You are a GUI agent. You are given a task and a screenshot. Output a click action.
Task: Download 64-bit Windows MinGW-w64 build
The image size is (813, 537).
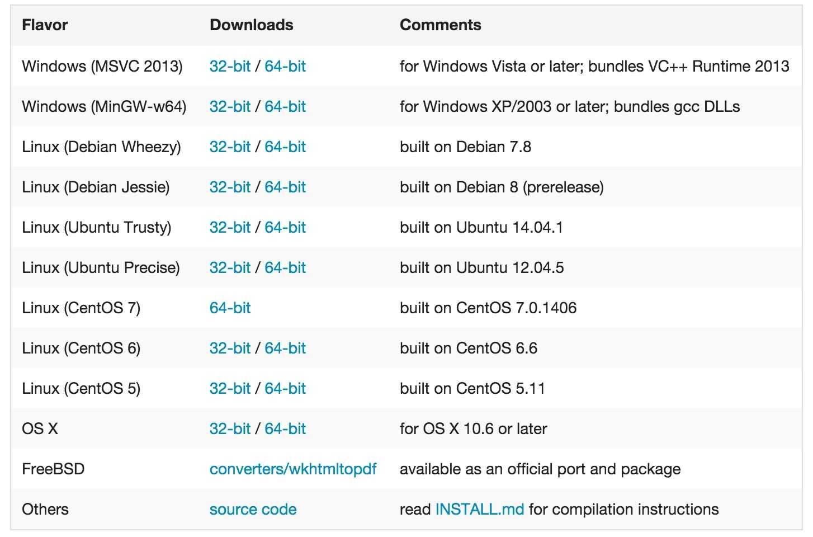[285, 106]
